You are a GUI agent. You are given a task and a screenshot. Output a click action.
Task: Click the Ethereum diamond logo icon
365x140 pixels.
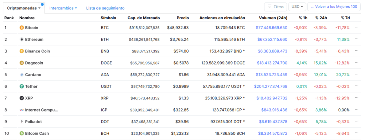(22, 39)
